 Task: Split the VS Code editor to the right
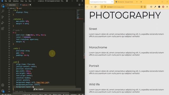79,5
